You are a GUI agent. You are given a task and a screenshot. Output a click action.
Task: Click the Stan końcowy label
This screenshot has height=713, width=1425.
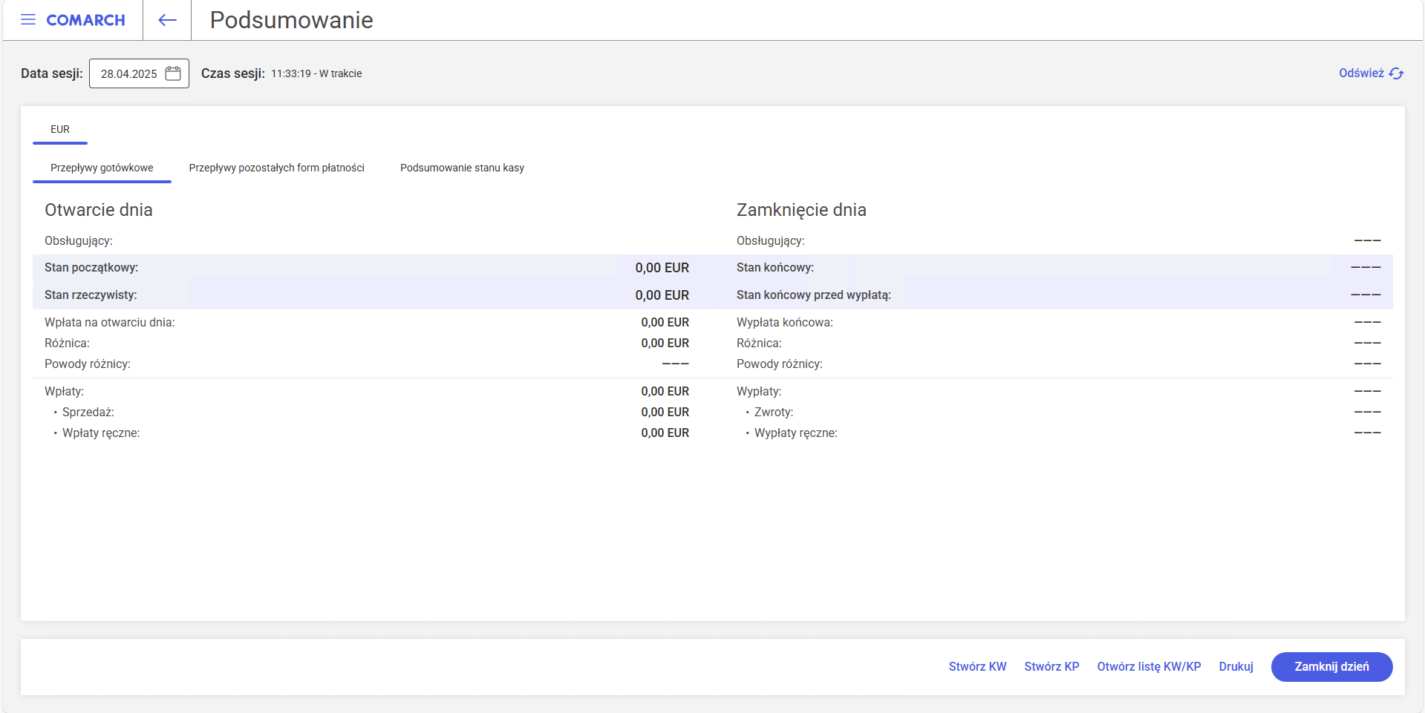click(x=775, y=268)
